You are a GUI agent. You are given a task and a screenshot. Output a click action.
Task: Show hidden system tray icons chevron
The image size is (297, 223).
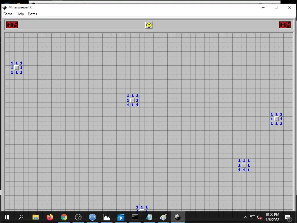[x=245, y=217]
